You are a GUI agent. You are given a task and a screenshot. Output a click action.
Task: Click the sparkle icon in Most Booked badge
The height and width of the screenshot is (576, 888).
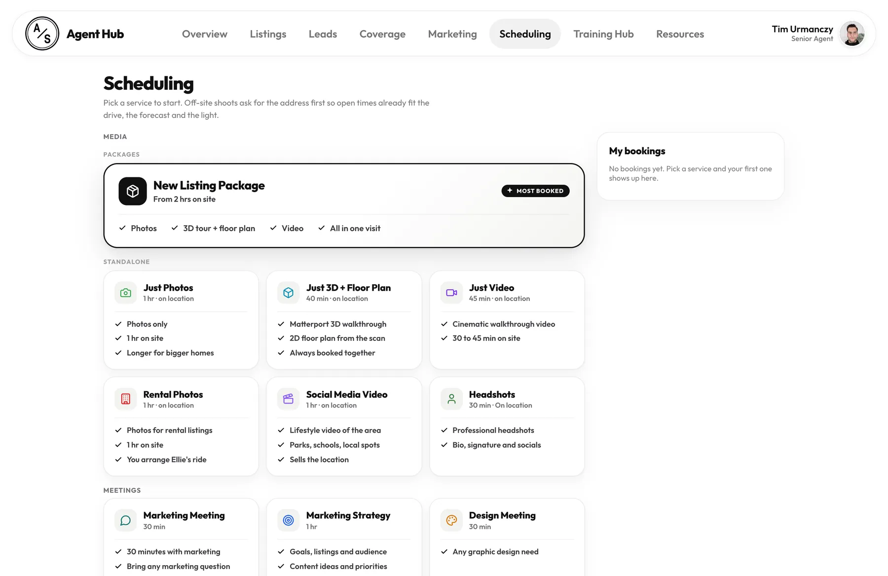tap(510, 191)
